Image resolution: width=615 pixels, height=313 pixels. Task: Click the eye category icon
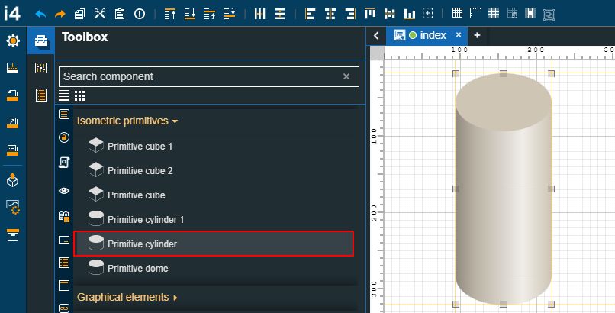click(64, 191)
